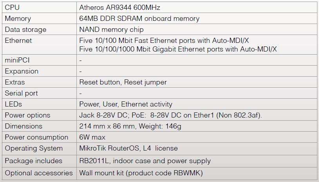Click the 6W max power consumption value

[92, 137]
